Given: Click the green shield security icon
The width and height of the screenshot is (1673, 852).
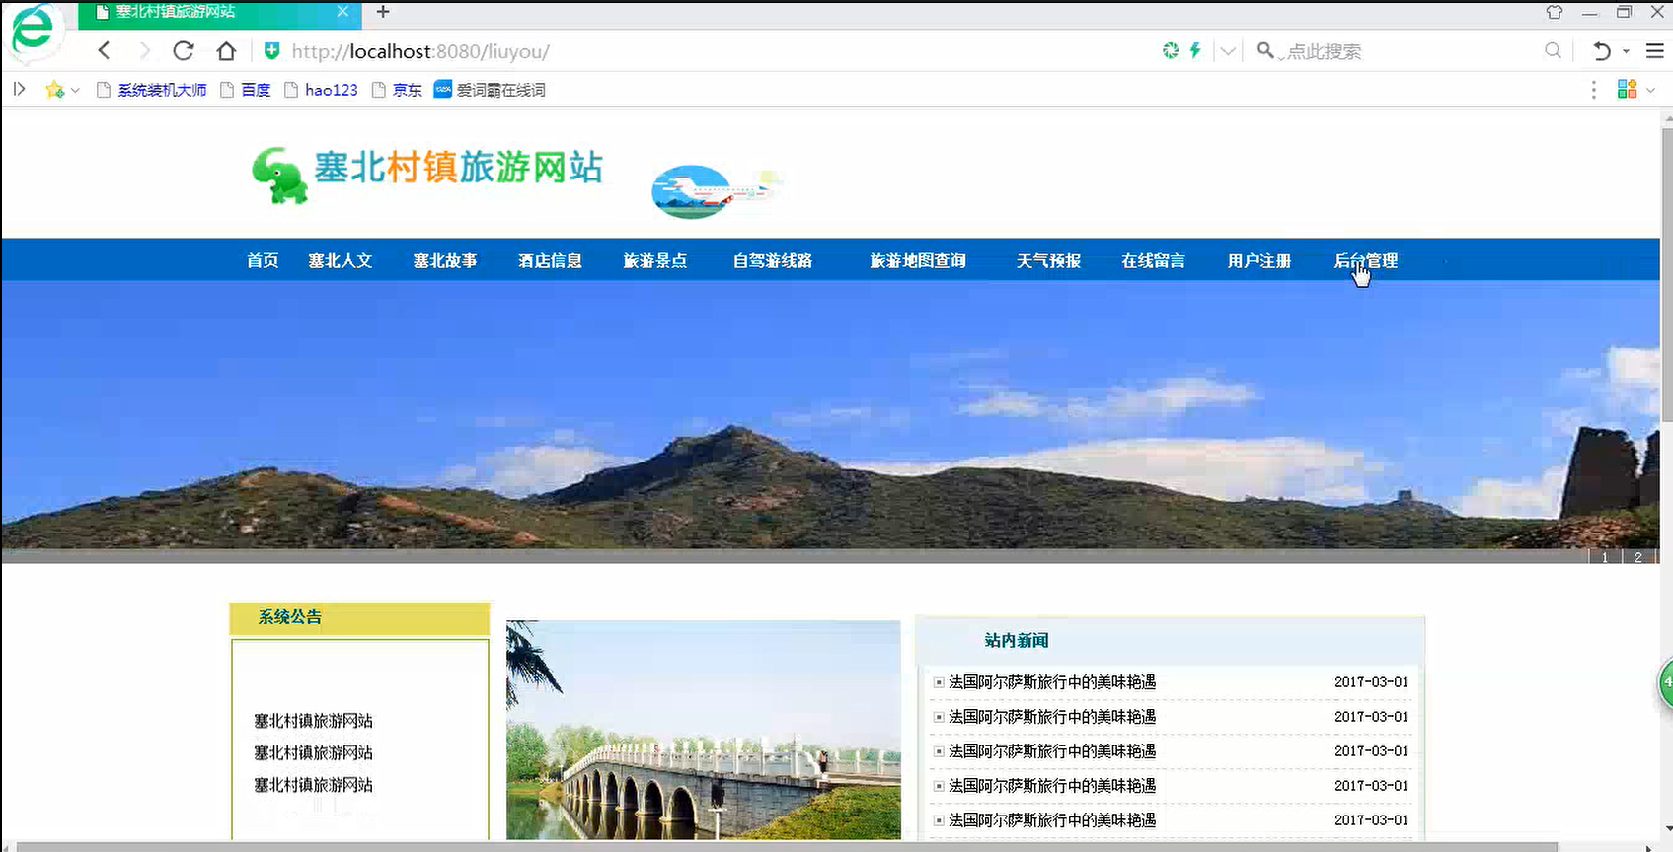Looking at the screenshot, I should point(272,50).
